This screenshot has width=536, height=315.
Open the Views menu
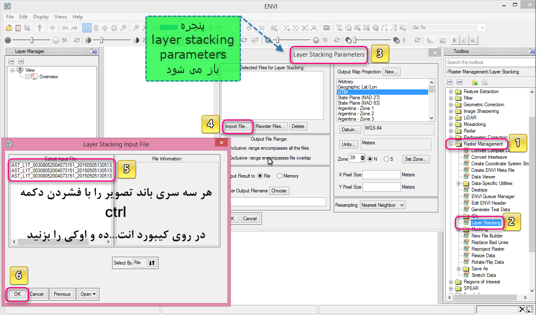[61, 17]
